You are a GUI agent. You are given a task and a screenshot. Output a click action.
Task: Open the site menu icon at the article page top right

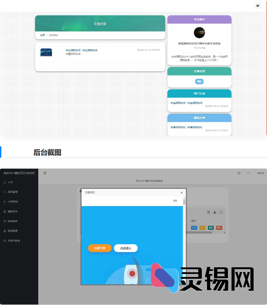click(x=257, y=6)
